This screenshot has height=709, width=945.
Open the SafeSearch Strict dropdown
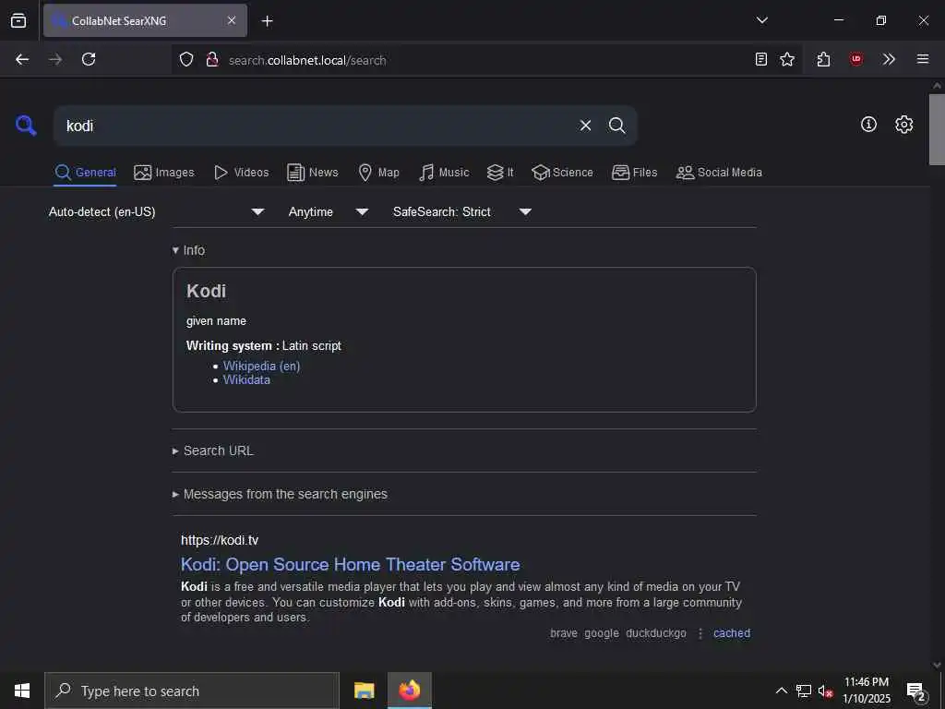click(x=462, y=211)
